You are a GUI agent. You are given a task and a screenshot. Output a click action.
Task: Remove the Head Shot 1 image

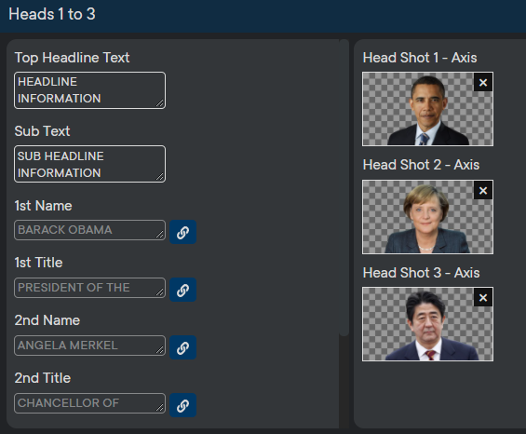[483, 83]
